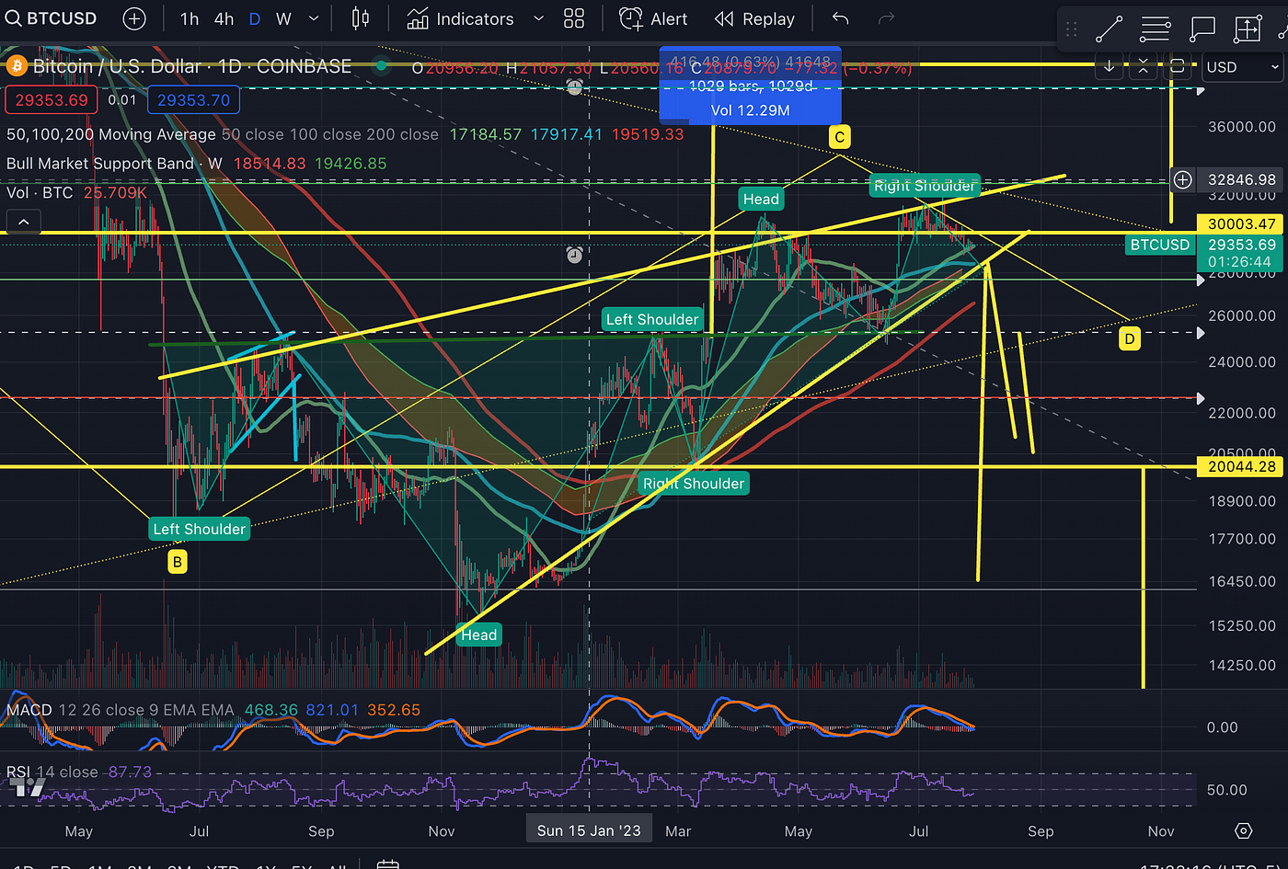Select the Vol · BTC indicator legend

(40, 192)
